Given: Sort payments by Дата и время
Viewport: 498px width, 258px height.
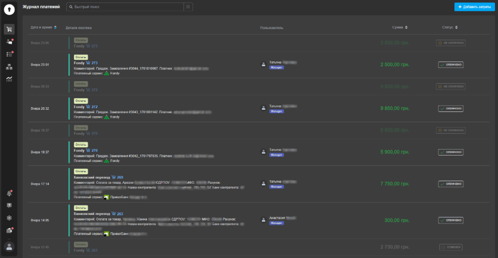Looking at the screenshot, I should point(44,27).
